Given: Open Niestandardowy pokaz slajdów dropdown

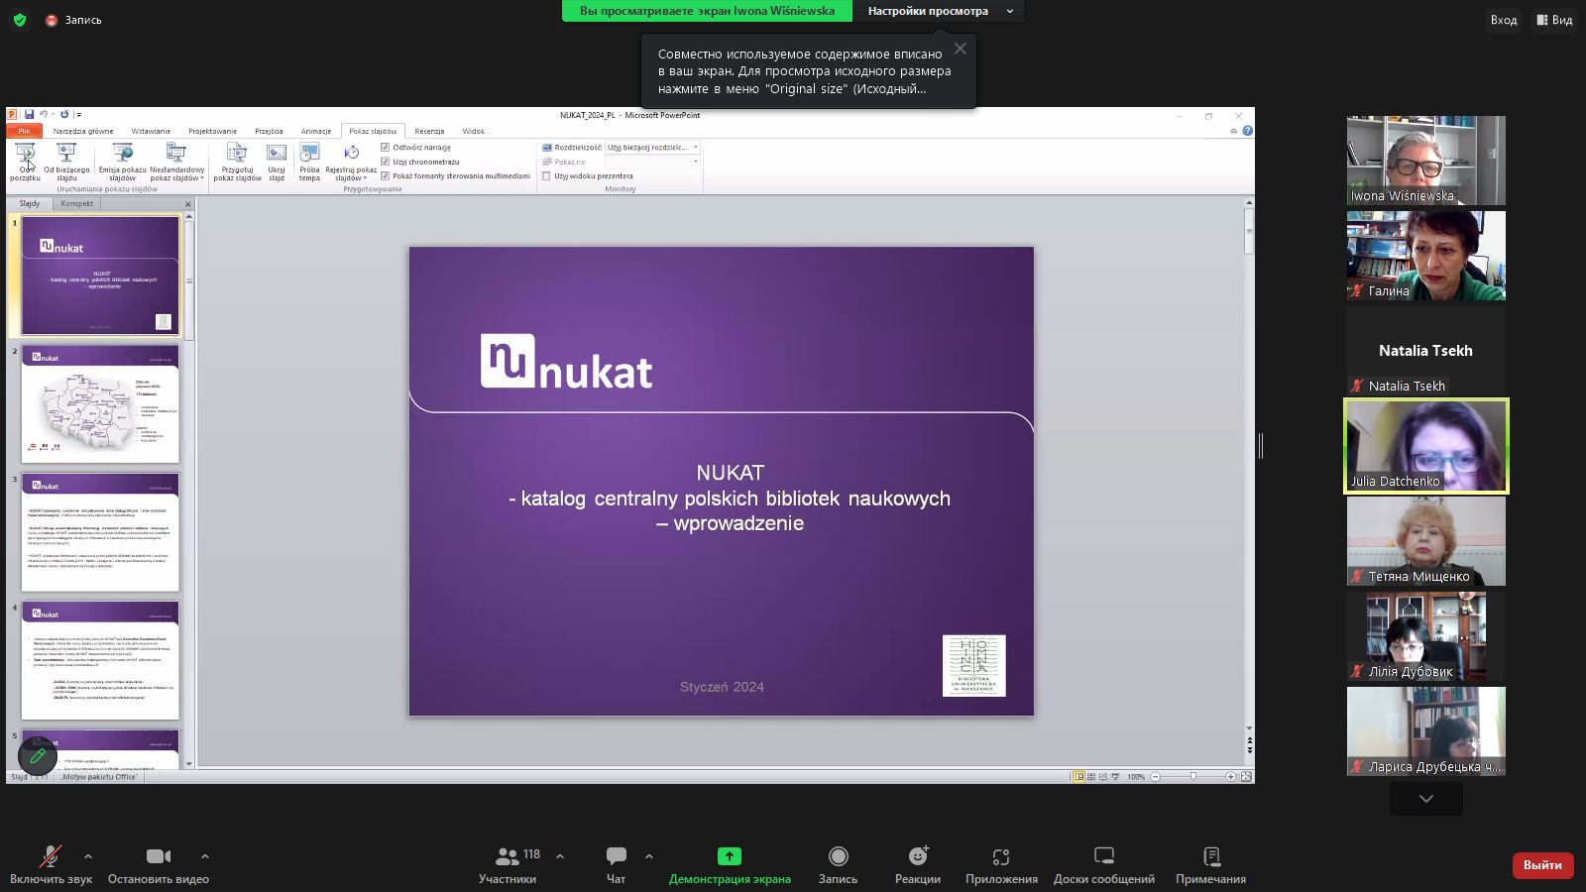Looking at the screenshot, I should [176, 162].
